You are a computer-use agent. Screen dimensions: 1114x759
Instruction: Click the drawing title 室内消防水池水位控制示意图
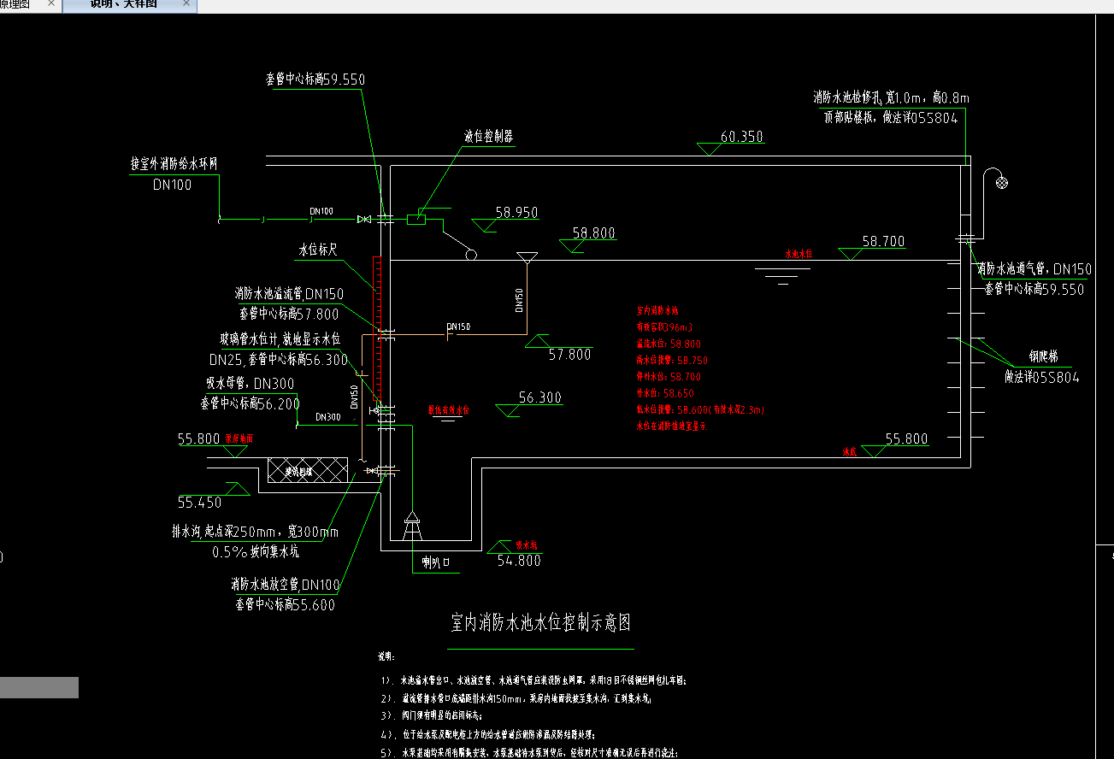tap(540, 622)
